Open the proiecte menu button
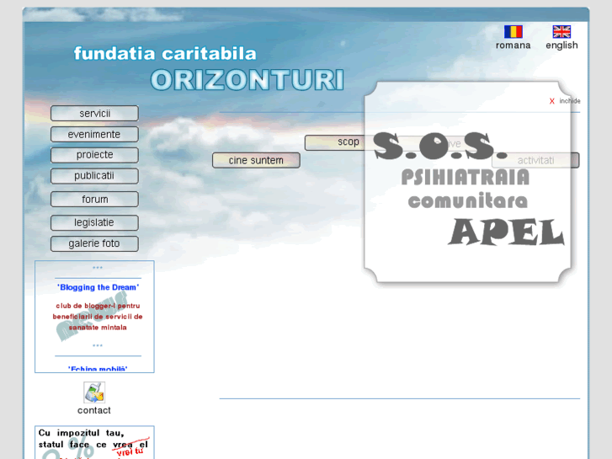 click(94, 155)
